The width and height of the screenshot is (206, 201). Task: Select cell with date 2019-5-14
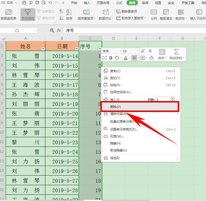62,56
